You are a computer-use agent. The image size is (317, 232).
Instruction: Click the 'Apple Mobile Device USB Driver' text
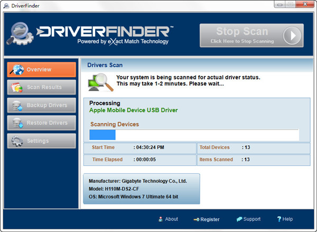(134, 110)
